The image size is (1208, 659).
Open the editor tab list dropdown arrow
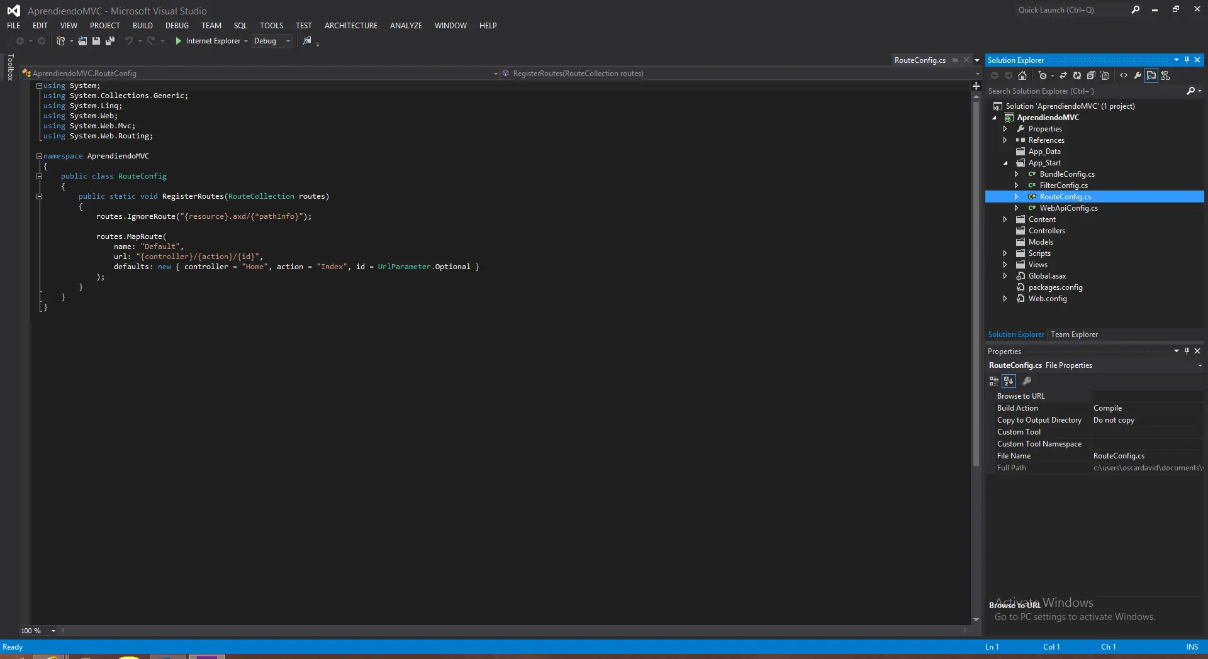point(976,60)
